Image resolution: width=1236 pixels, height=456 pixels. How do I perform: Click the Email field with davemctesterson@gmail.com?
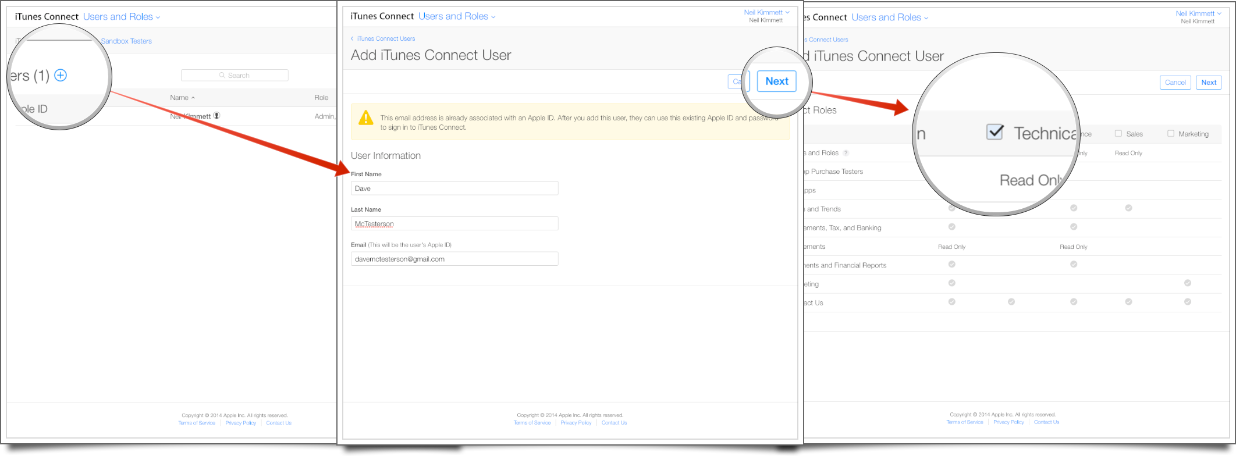(x=454, y=259)
